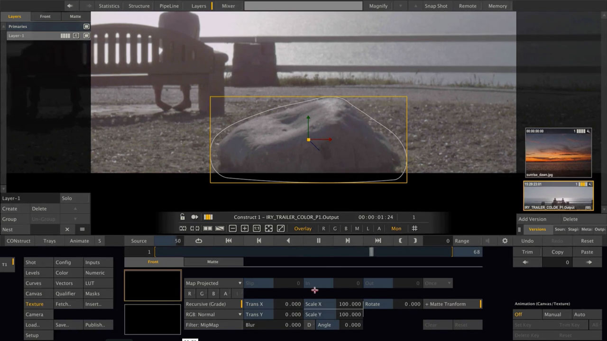Toggle the Mon monitor button

[x=396, y=228]
